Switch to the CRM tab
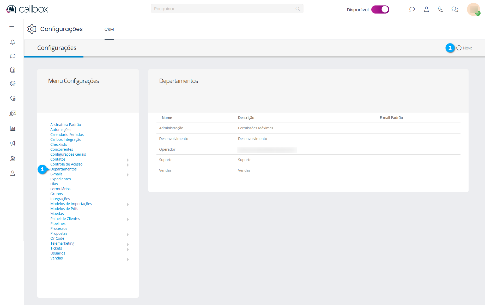Image resolution: width=485 pixels, height=305 pixels. [x=109, y=29]
